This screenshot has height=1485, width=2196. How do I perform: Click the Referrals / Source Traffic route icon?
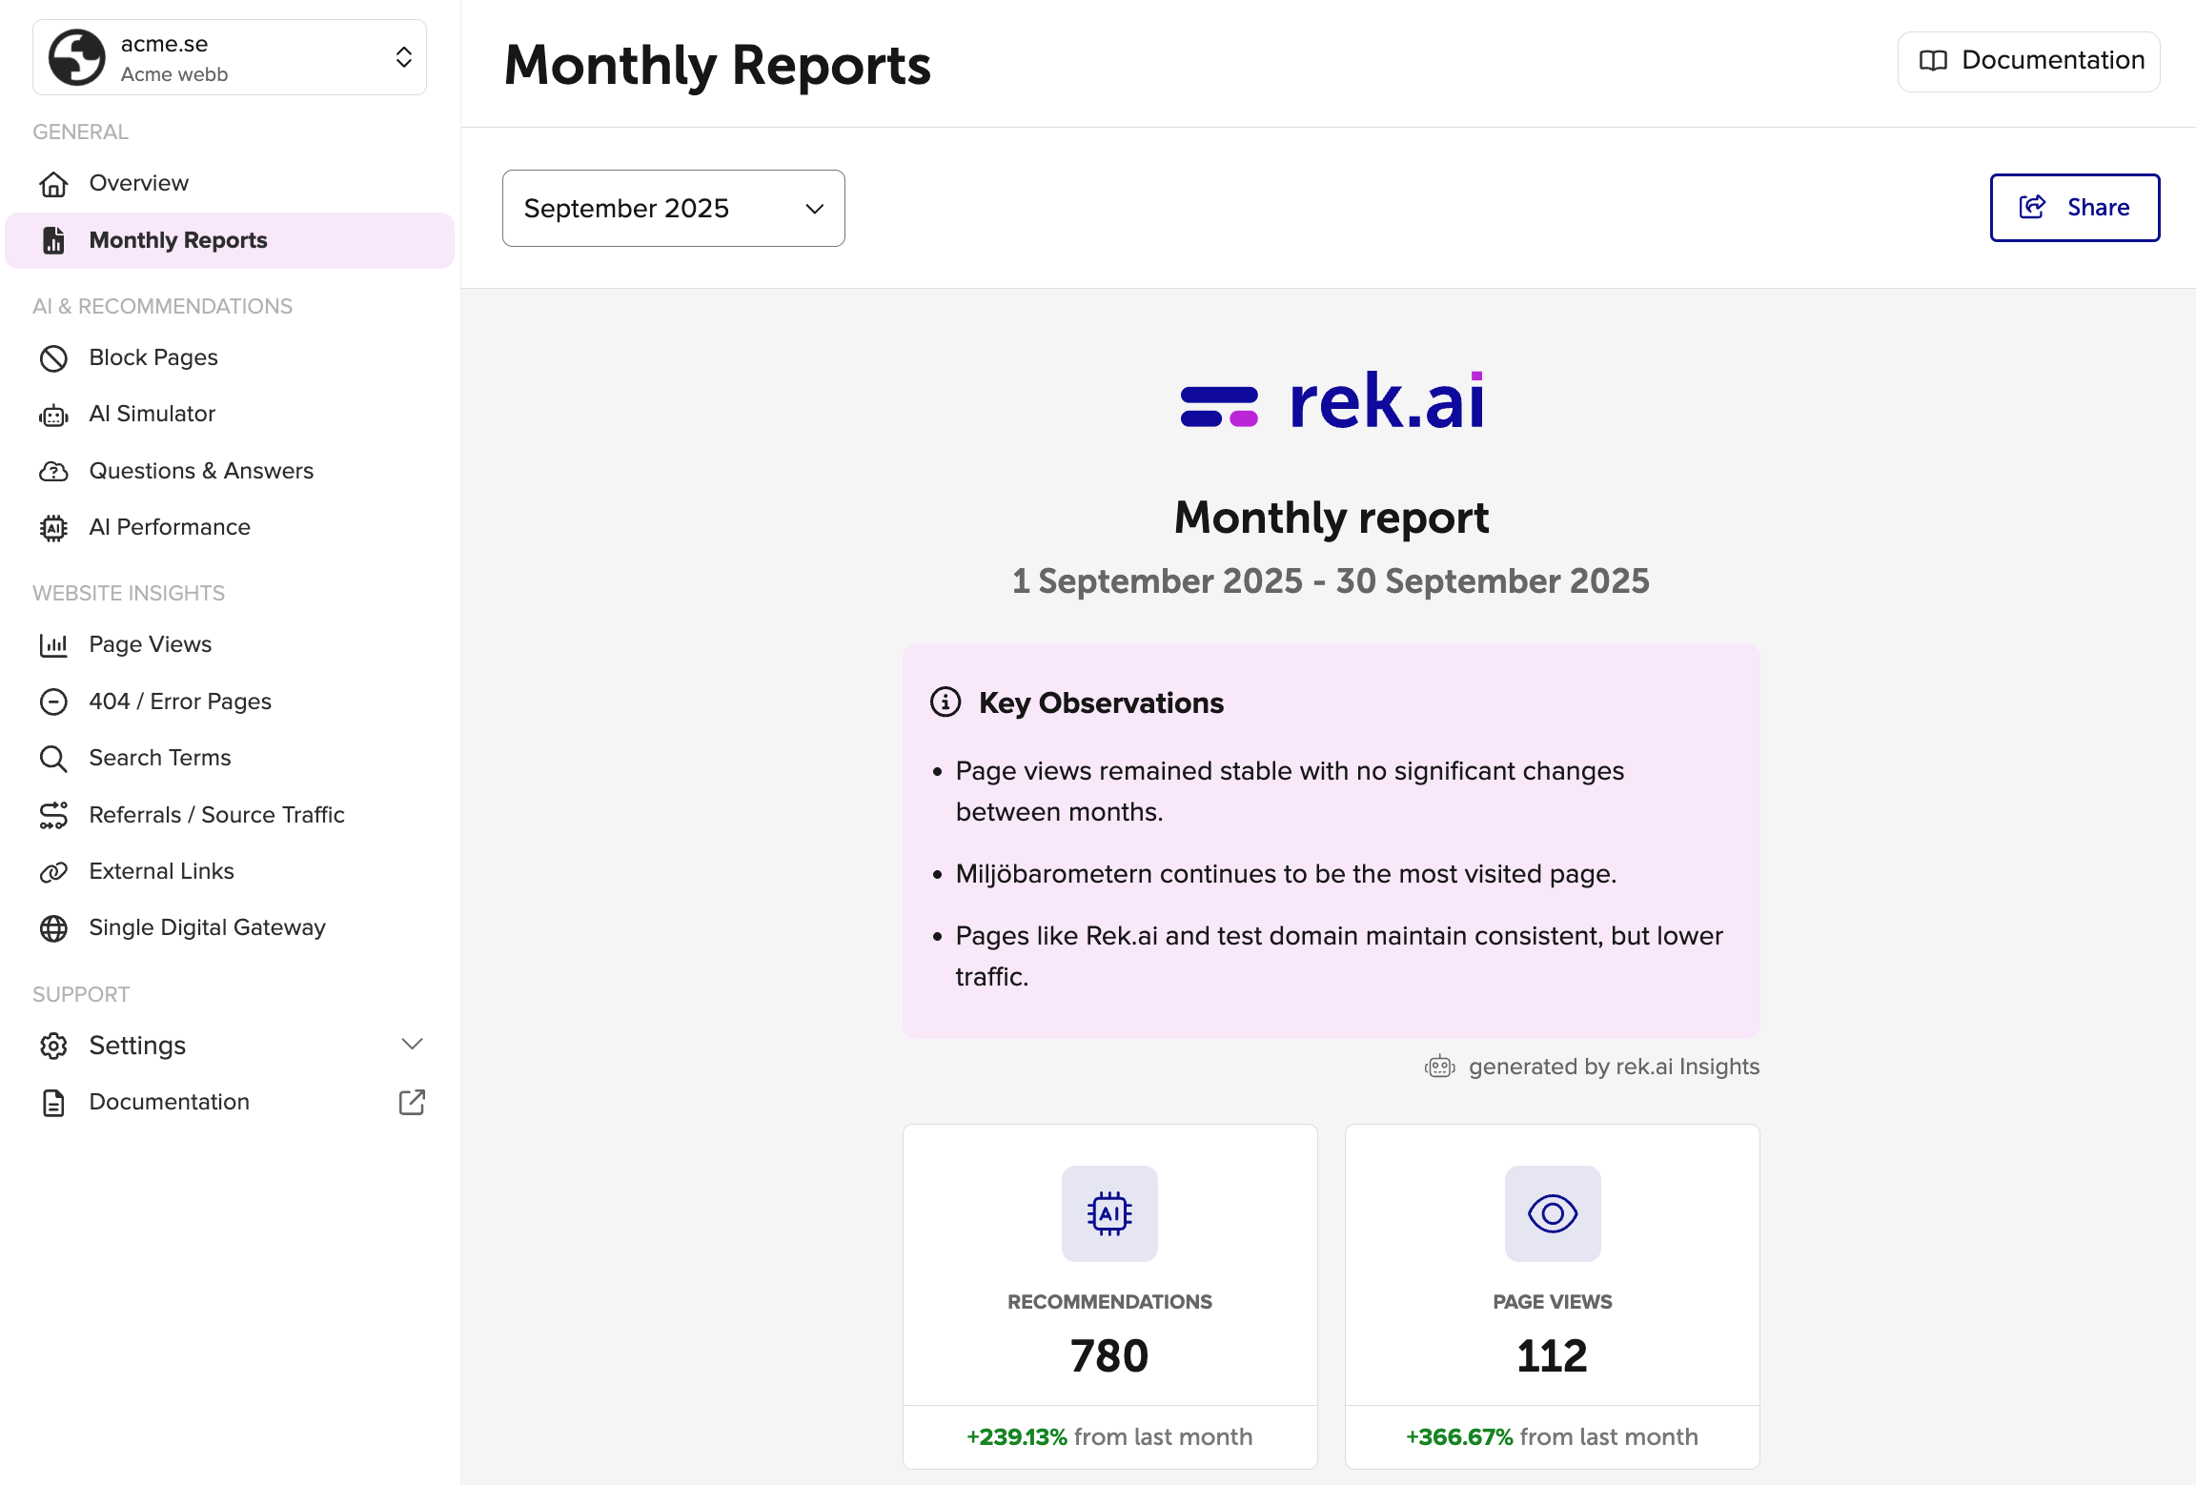pyautogui.click(x=53, y=815)
